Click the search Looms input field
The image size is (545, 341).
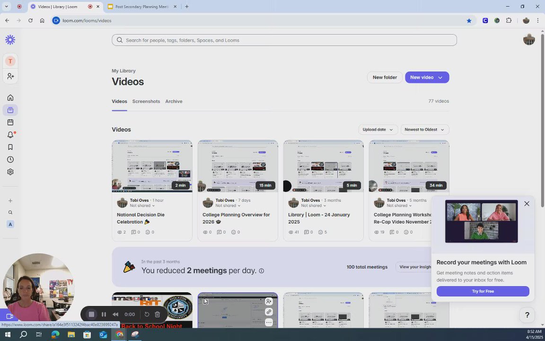[284, 40]
